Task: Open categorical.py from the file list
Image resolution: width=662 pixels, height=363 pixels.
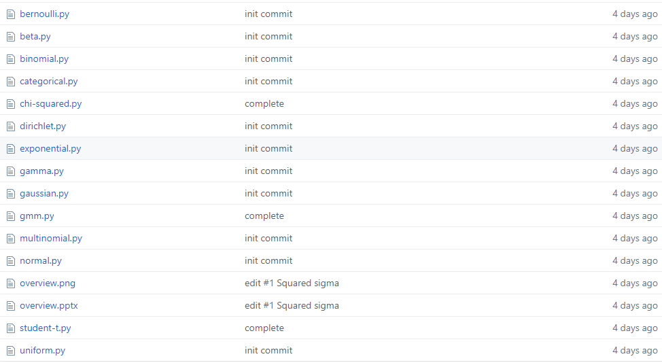Action: click(48, 81)
